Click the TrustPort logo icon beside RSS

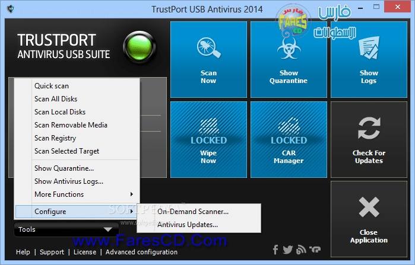pos(315,250)
